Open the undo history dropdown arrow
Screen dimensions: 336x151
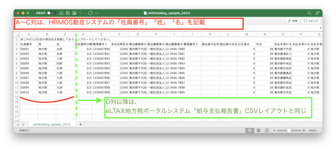tap(85, 13)
